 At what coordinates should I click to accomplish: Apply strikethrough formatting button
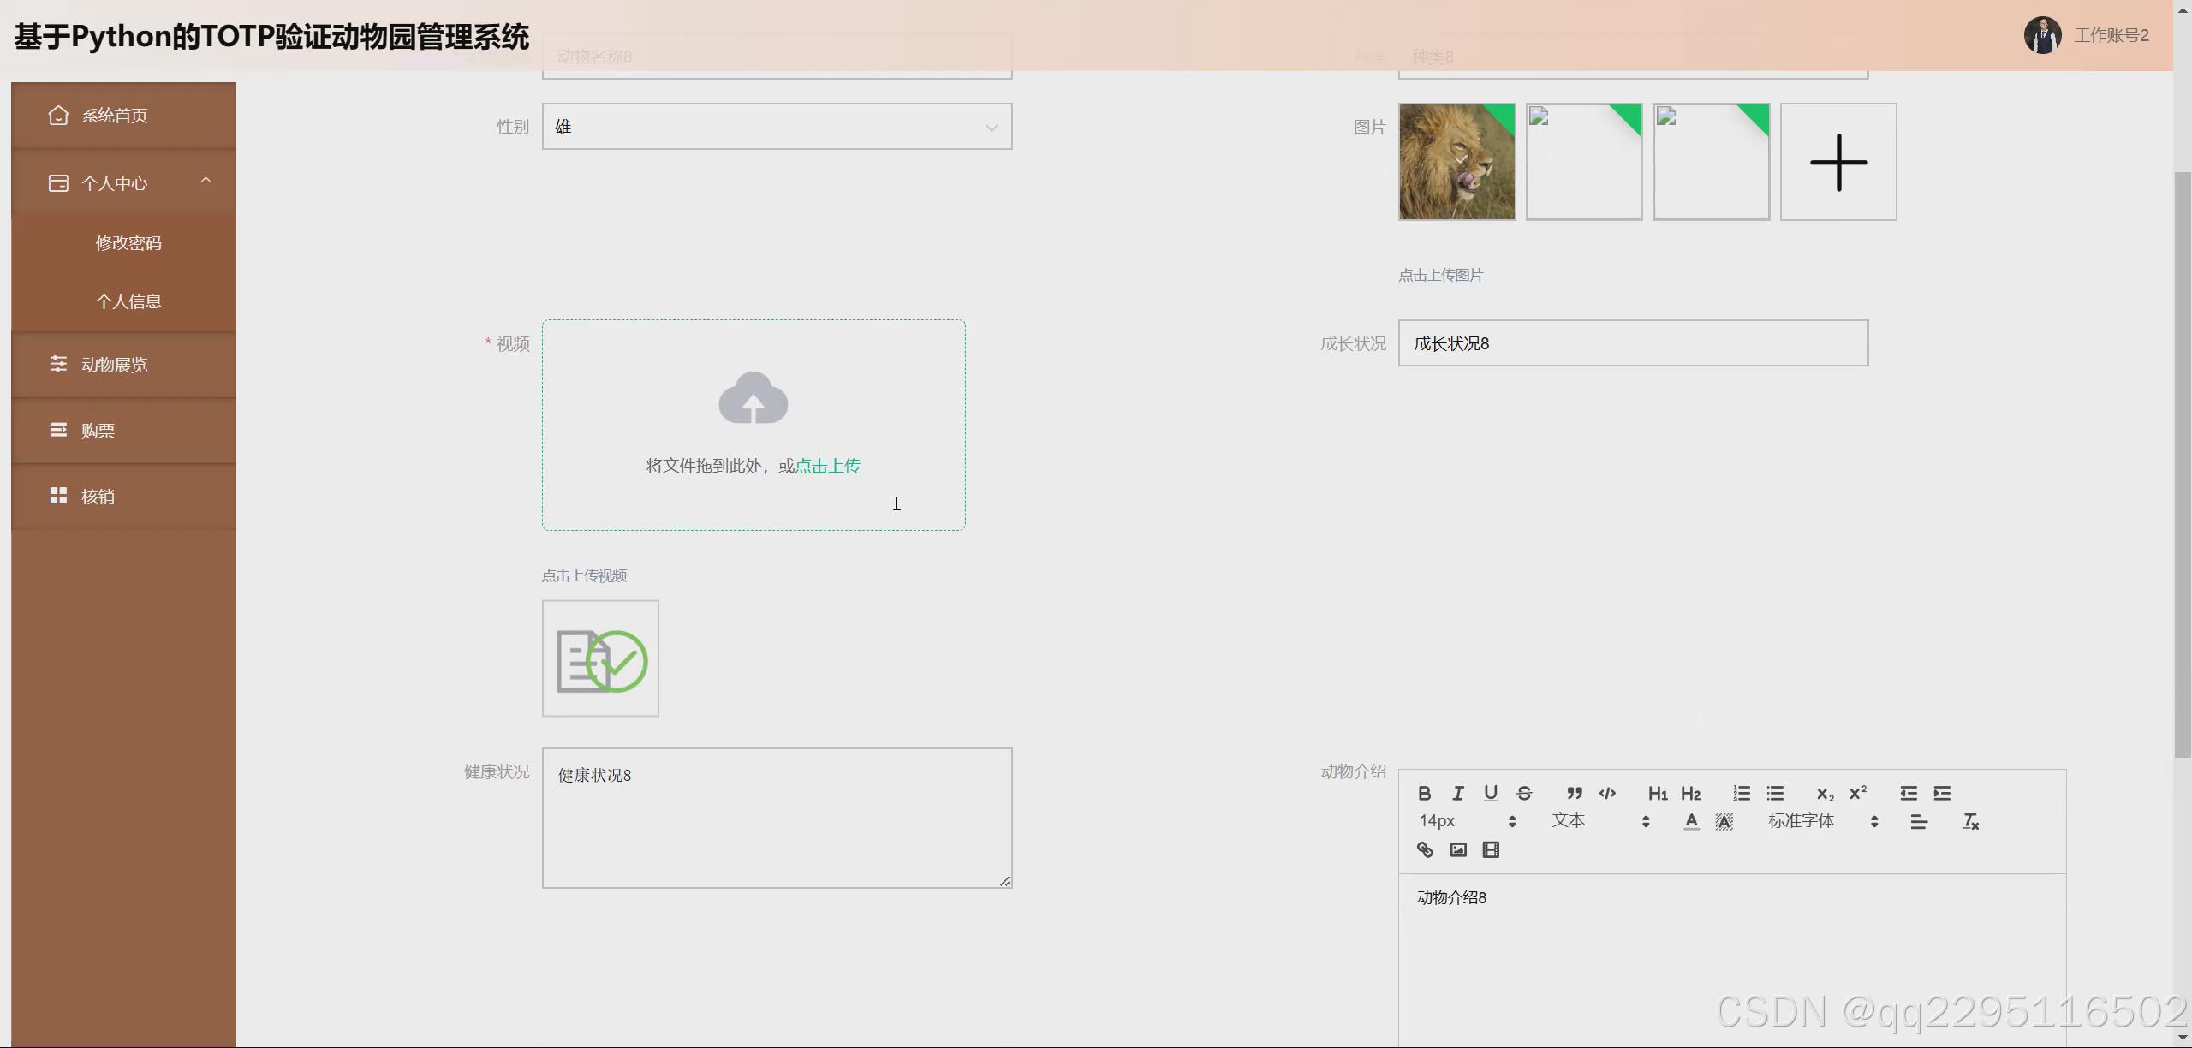pos(1524,793)
